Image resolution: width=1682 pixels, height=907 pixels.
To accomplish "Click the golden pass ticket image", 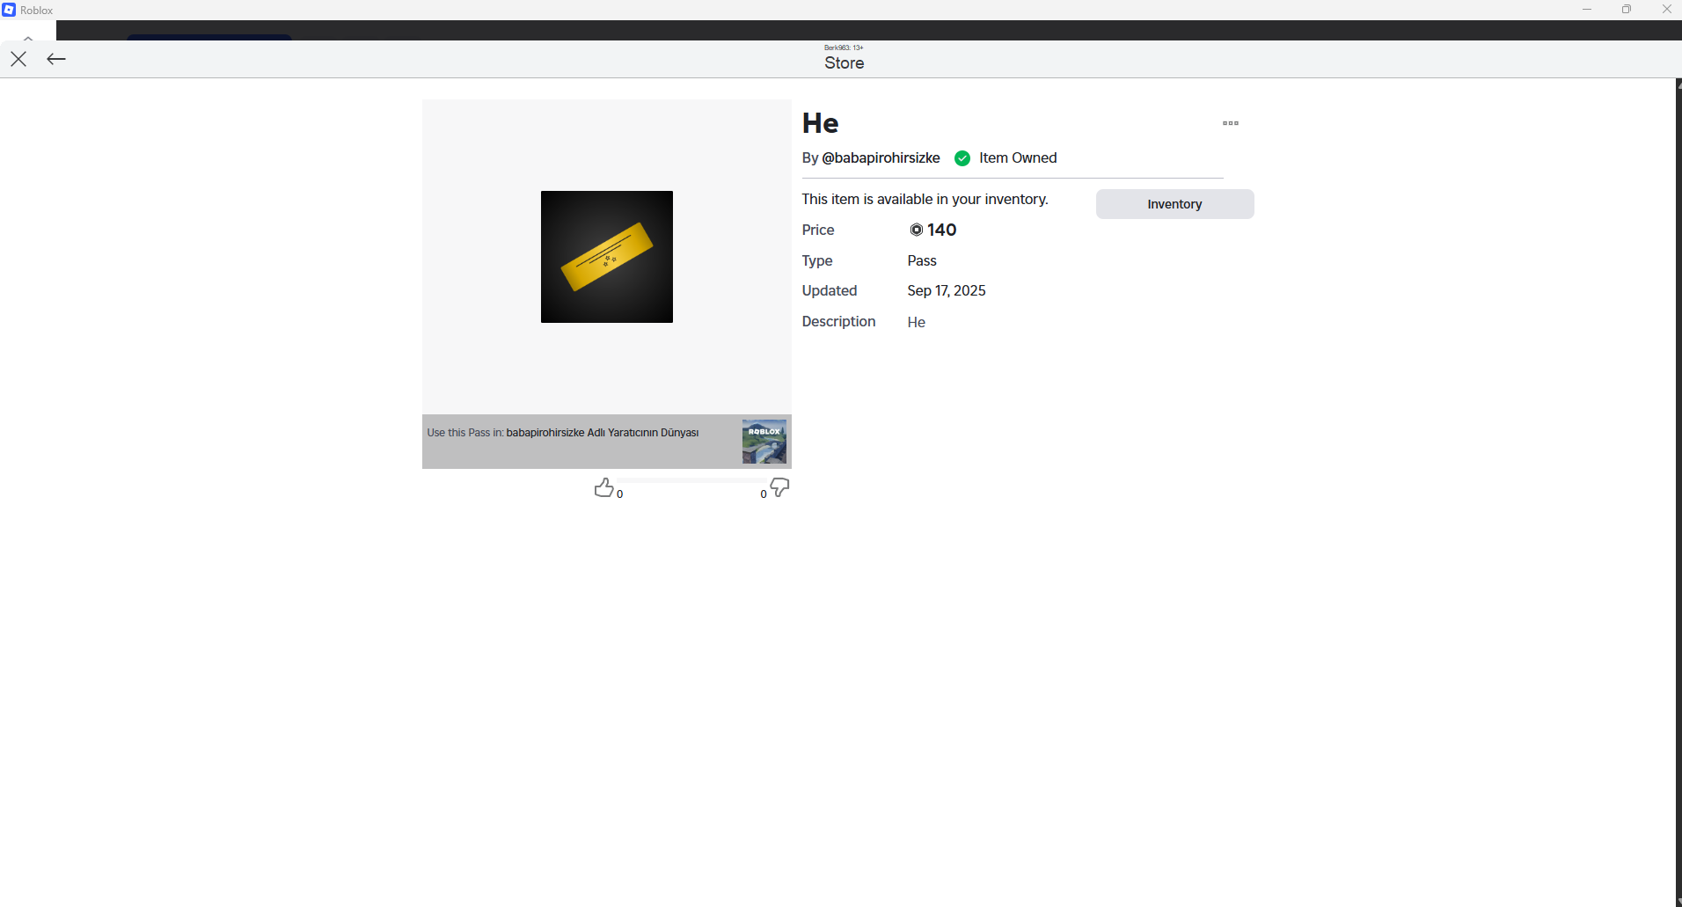I will 607,257.
